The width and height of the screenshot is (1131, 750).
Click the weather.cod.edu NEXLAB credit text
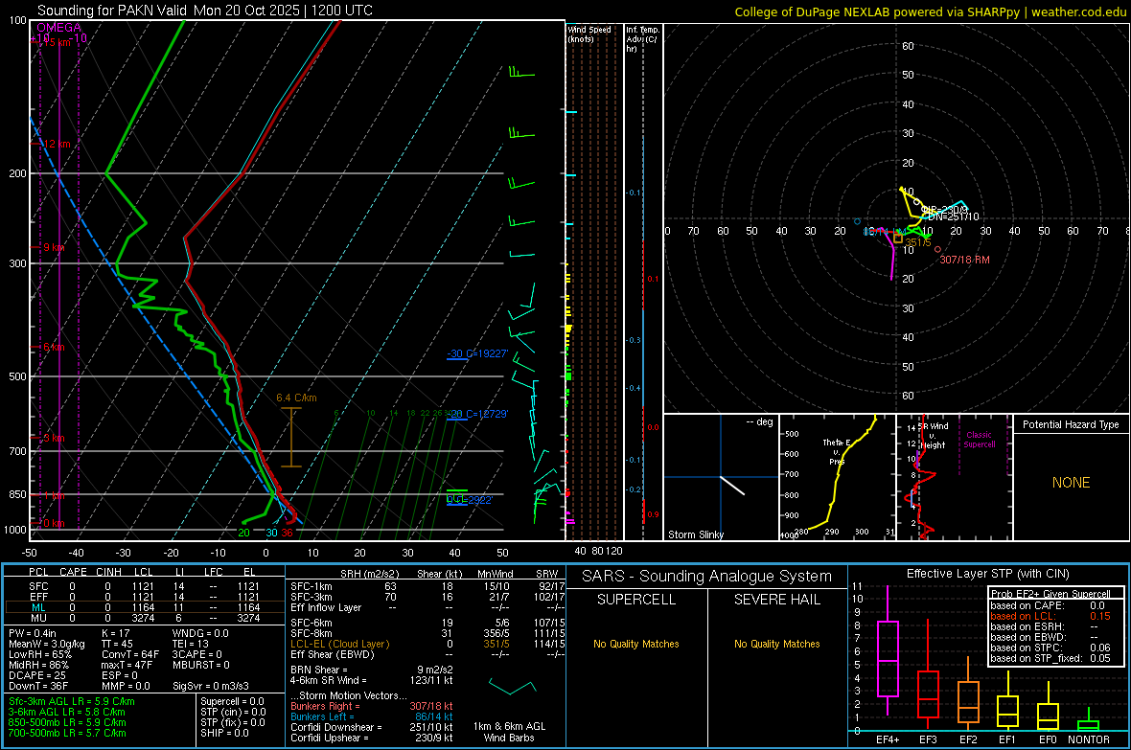coord(930,11)
